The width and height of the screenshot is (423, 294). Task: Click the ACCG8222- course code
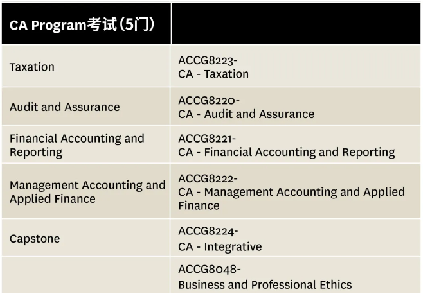pos(208,178)
